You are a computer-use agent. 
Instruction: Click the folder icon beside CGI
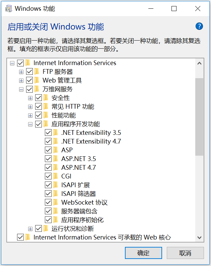pyautogui.click(x=55, y=176)
